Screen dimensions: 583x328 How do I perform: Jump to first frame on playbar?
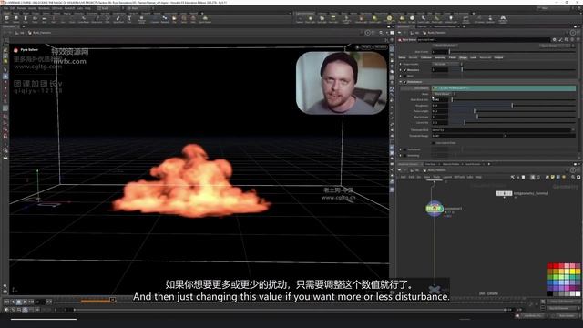tap(6, 302)
